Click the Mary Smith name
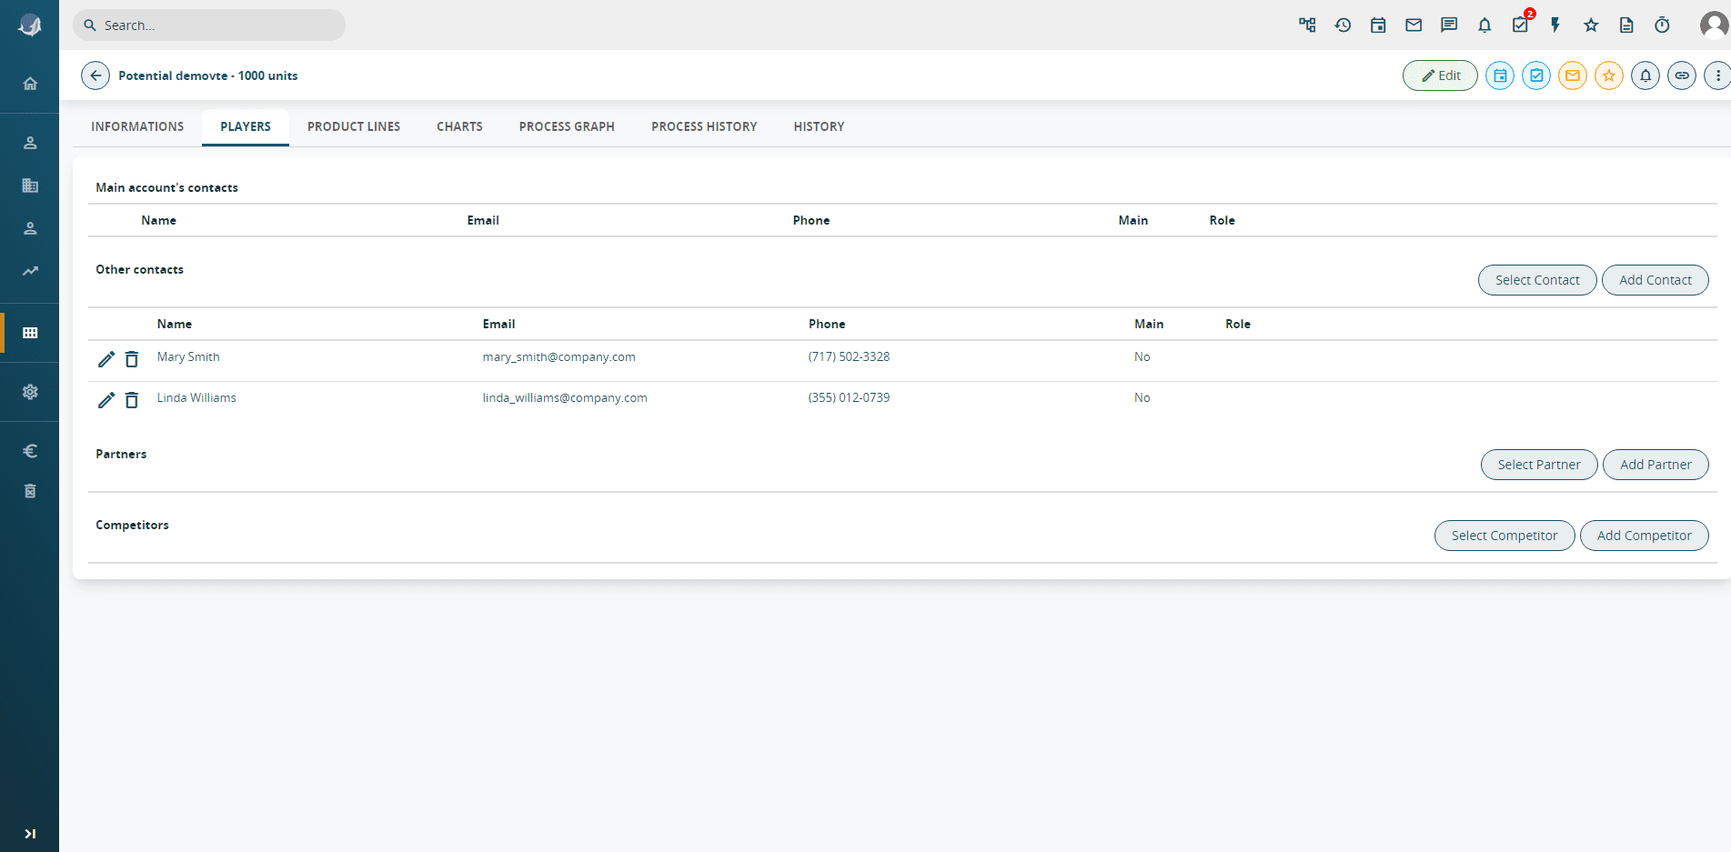The width and height of the screenshot is (1731, 852). coord(188,356)
